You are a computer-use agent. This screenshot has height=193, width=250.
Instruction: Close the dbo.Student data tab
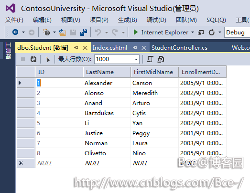85,48
